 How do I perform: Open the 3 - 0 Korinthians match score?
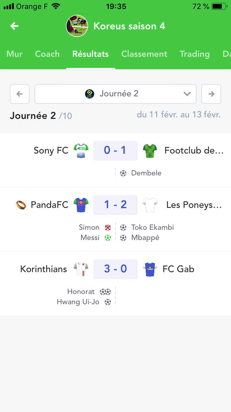115,269
